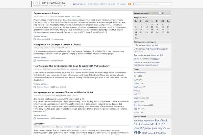Open 0 комментариев link with 1 077 просмотров
Viewport: 203px width, 135px height.
(x=43, y=118)
